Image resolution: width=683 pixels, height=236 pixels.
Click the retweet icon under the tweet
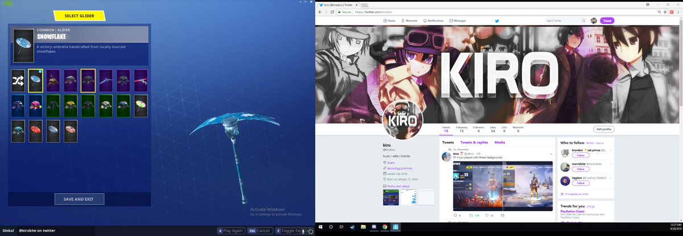pyautogui.click(x=471, y=216)
